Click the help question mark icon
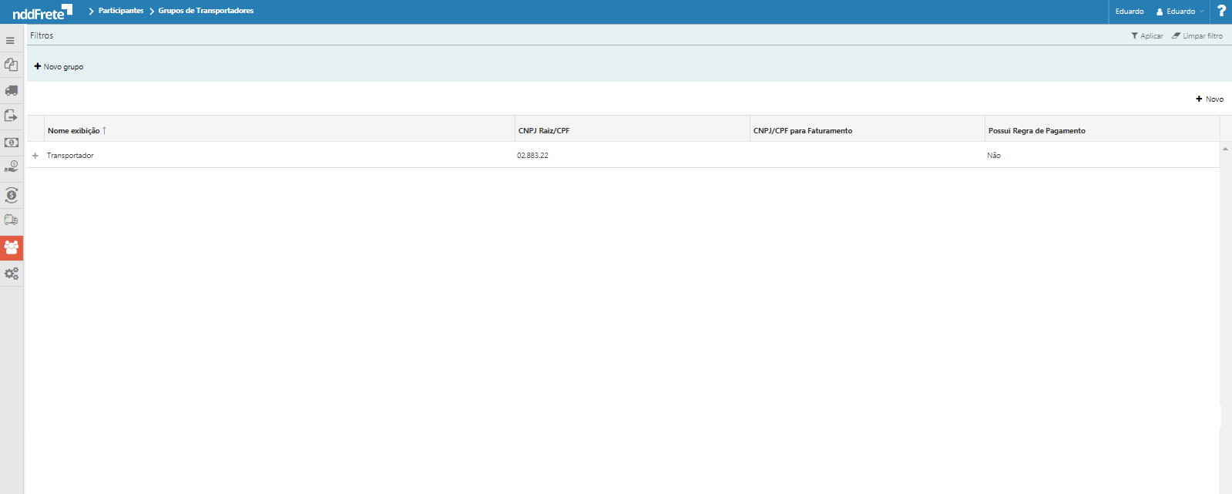The width and height of the screenshot is (1232, 494). (1221, 11)
